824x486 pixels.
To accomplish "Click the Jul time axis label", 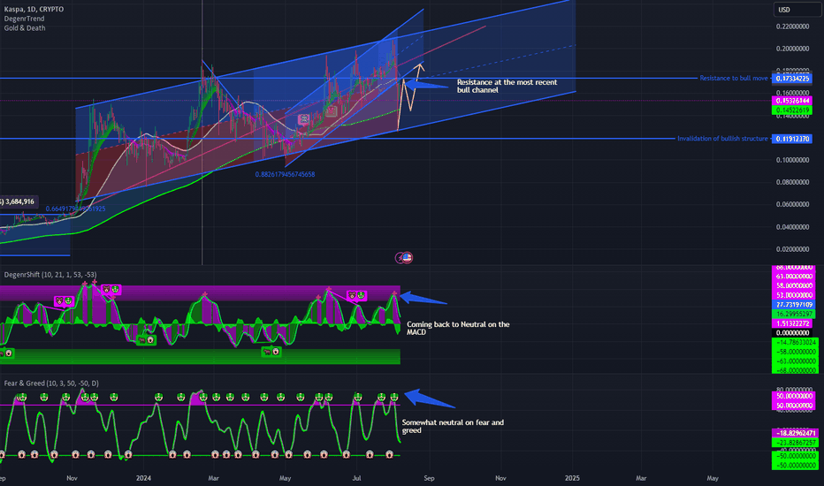I will (357, 478).
